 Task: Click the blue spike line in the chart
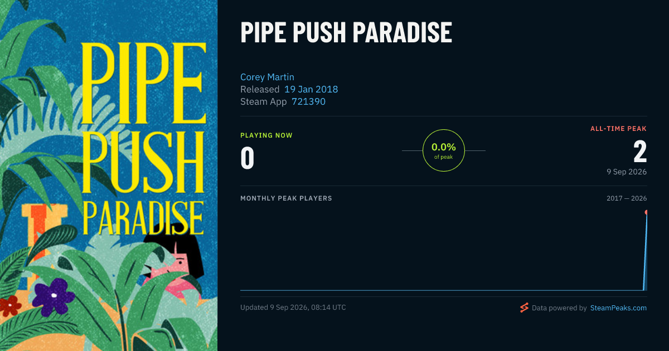click(x=646, y=251)
